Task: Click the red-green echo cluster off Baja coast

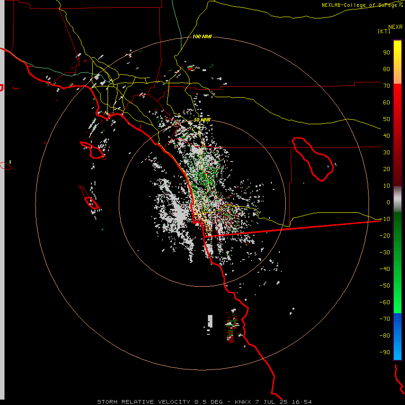Action: click(232, 326)
